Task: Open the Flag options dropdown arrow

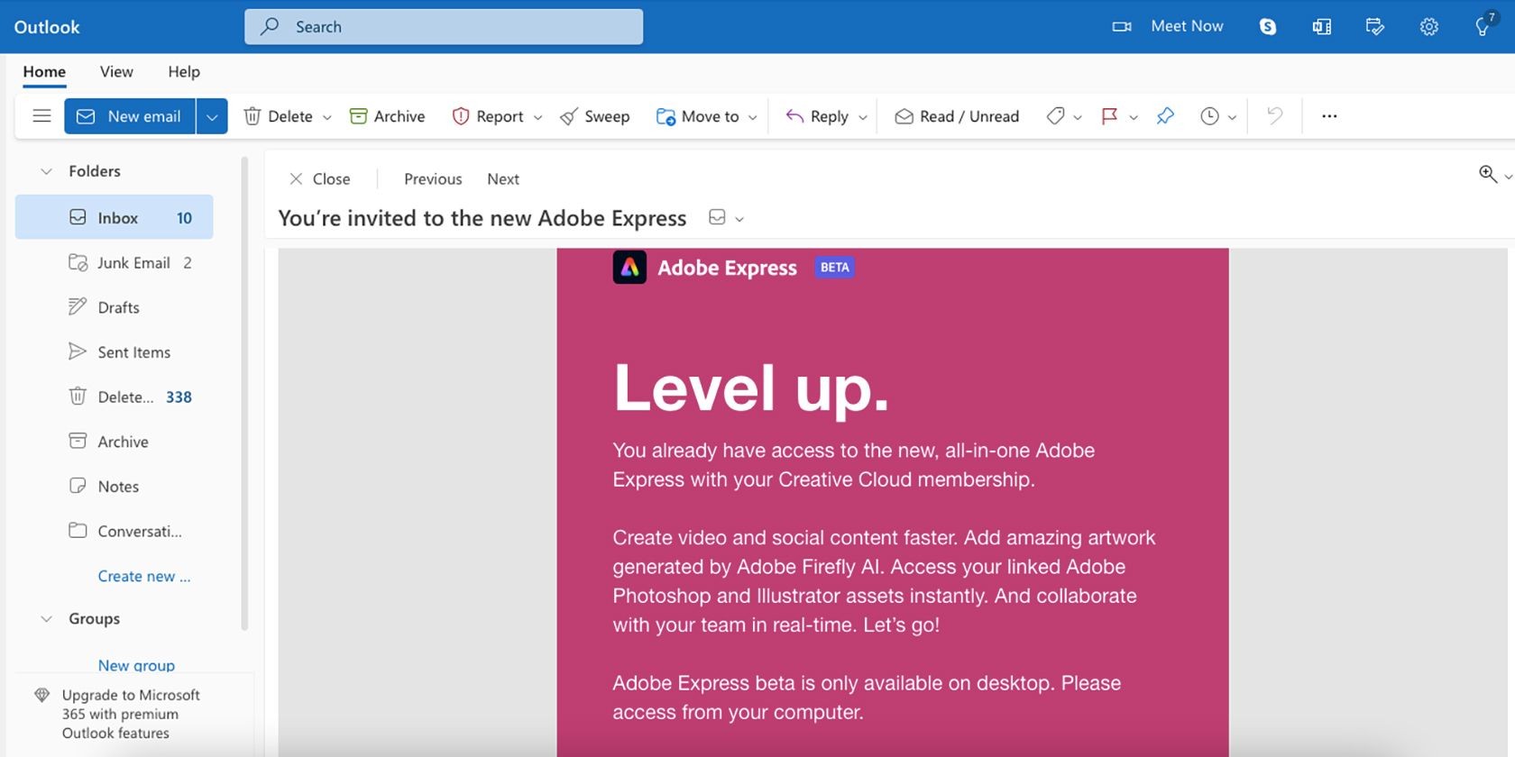Action: click(1134, 117)
